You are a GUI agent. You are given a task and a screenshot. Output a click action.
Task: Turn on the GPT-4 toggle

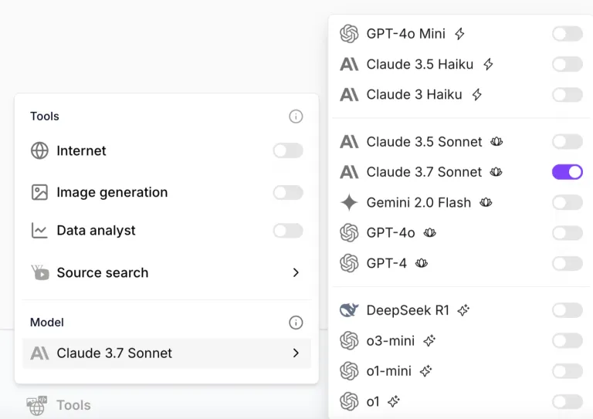(x=568, y=263)
